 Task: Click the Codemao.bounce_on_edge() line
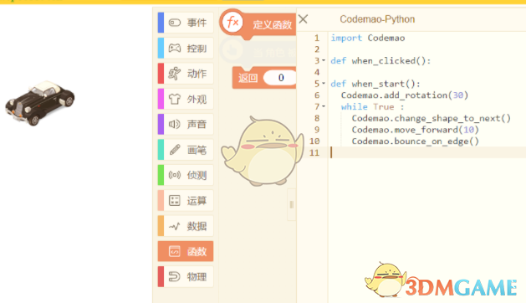coord(415,141)
